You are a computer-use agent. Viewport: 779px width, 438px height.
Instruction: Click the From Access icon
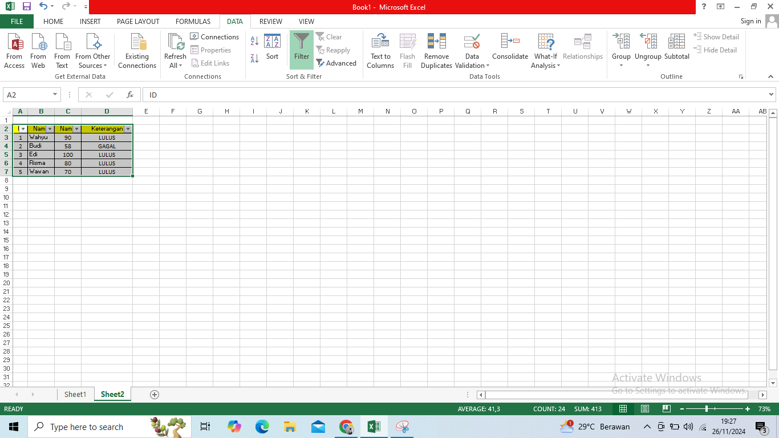point(14,51)
